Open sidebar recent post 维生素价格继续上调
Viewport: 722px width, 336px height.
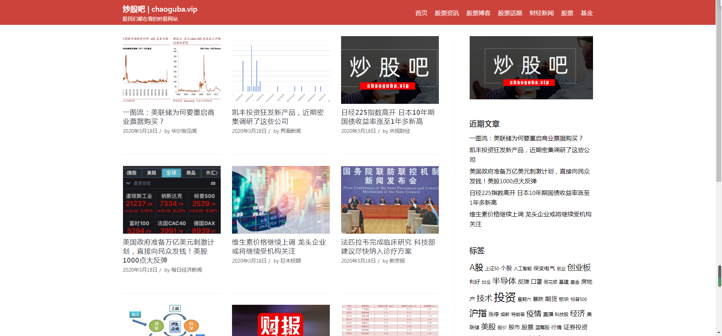tap(530, 219)
